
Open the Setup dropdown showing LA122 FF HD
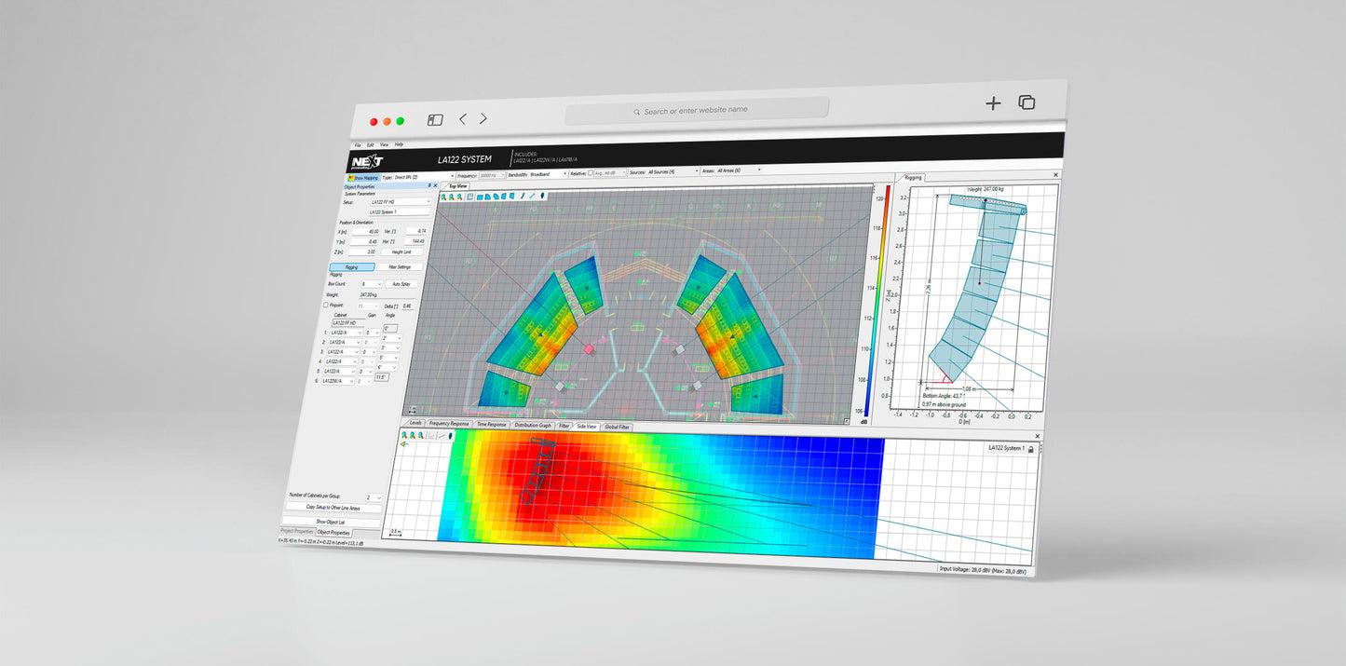click(x=400, y=201)
